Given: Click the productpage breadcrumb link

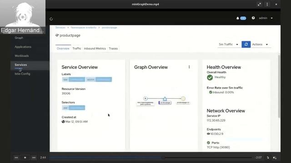Looking at the screenshot, I should pos(110,27).
